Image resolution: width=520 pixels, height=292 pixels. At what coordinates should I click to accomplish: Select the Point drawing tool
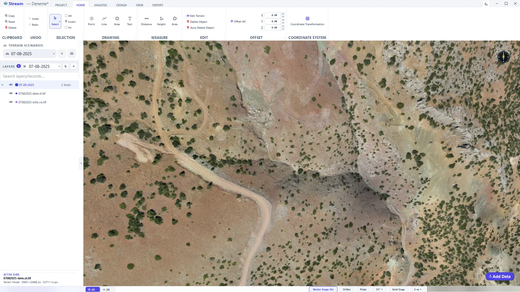(x=91, y=21)
